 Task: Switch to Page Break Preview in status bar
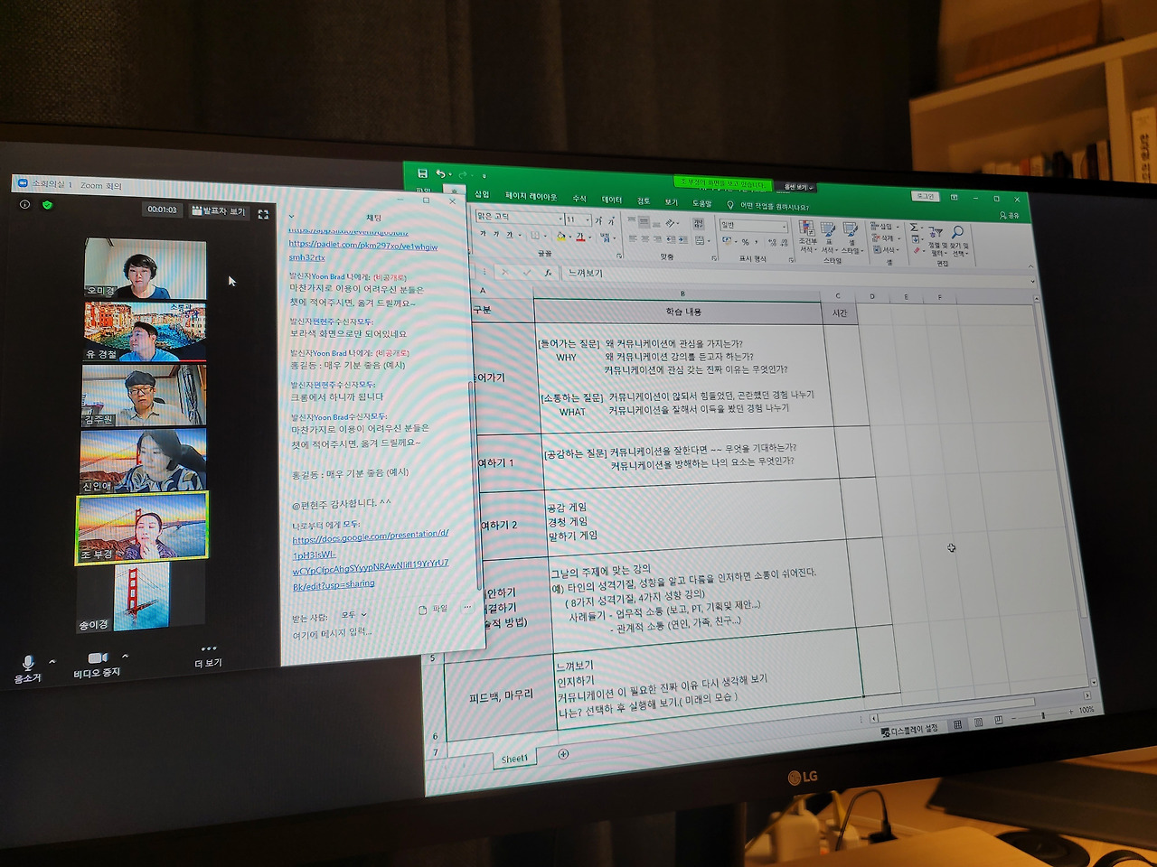tap(998, 720)
